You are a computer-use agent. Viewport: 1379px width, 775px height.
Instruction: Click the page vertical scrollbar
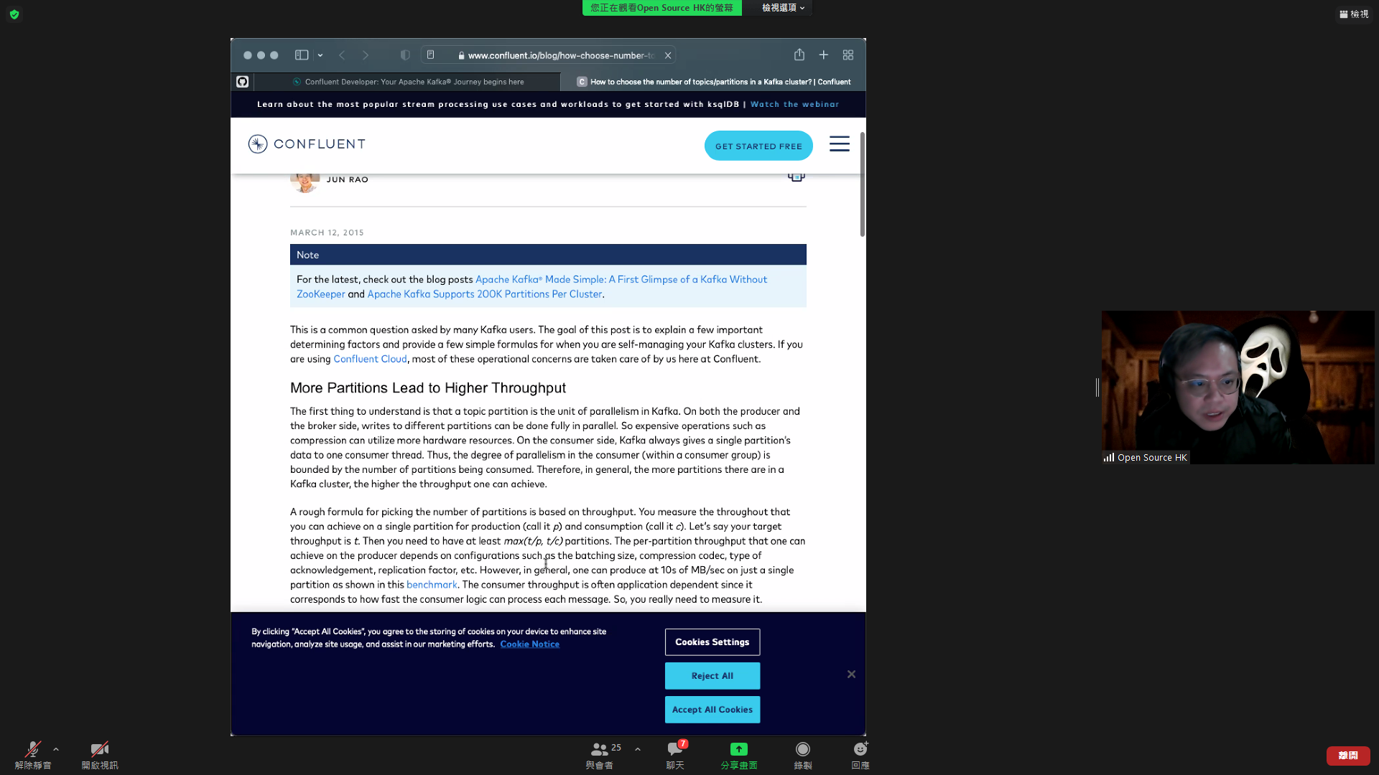coord(863,184)
